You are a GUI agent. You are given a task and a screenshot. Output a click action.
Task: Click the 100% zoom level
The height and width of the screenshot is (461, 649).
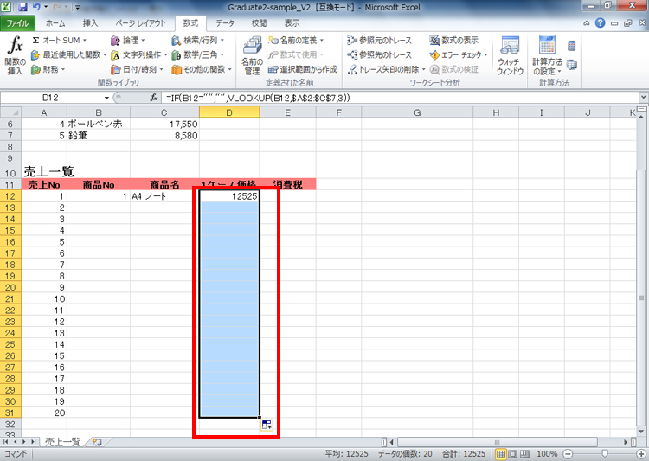coord(547,454)
